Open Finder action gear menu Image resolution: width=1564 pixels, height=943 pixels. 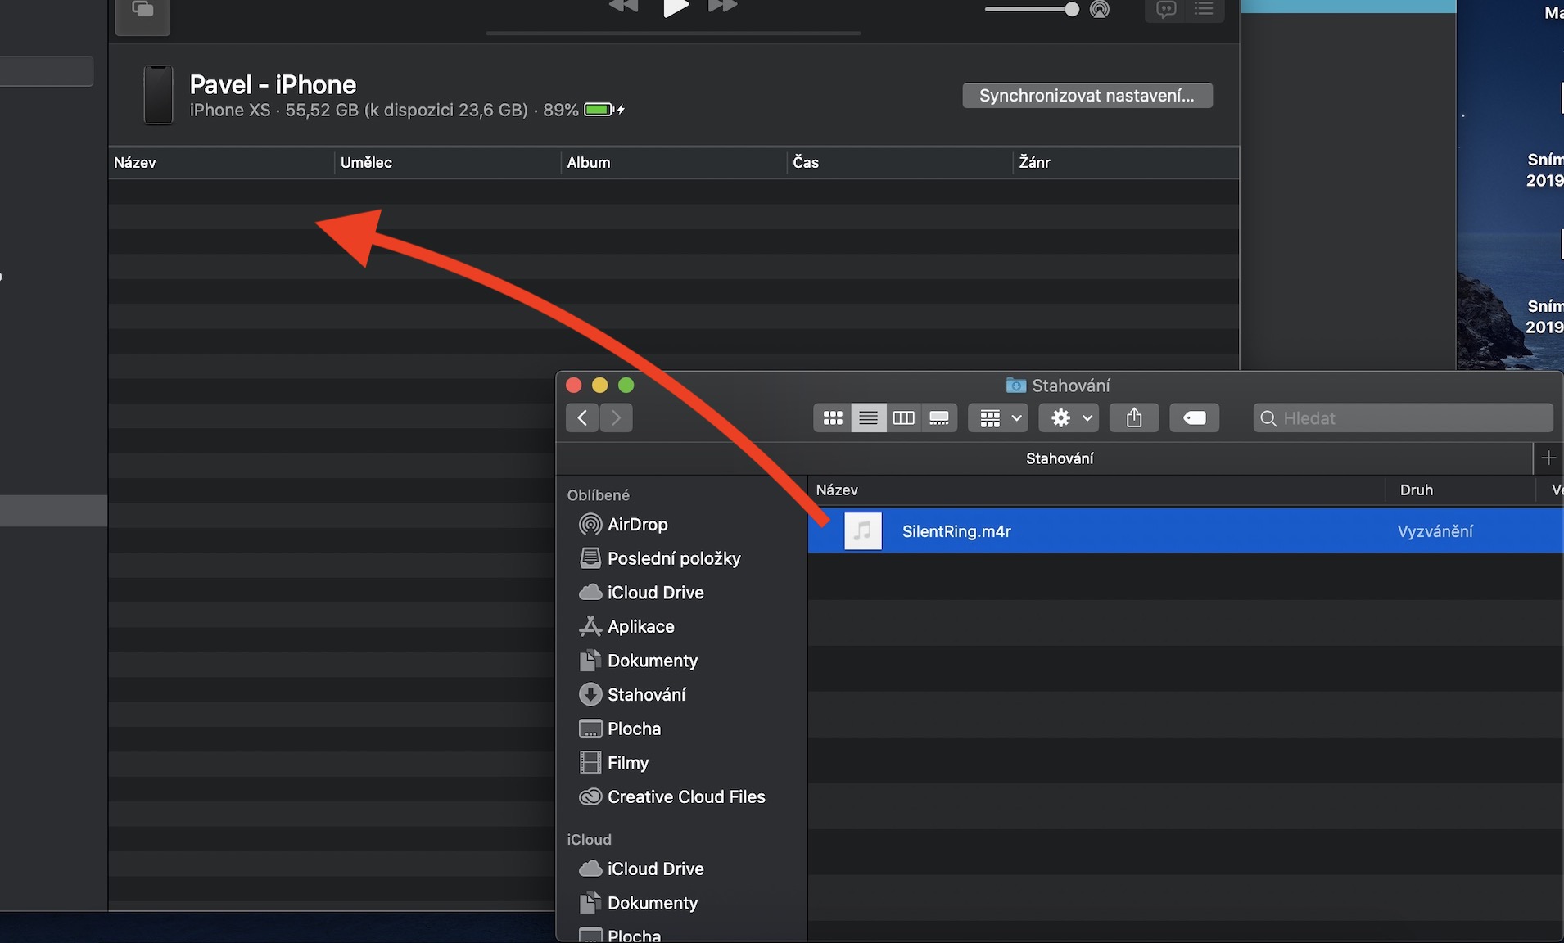click(1069, 418)
